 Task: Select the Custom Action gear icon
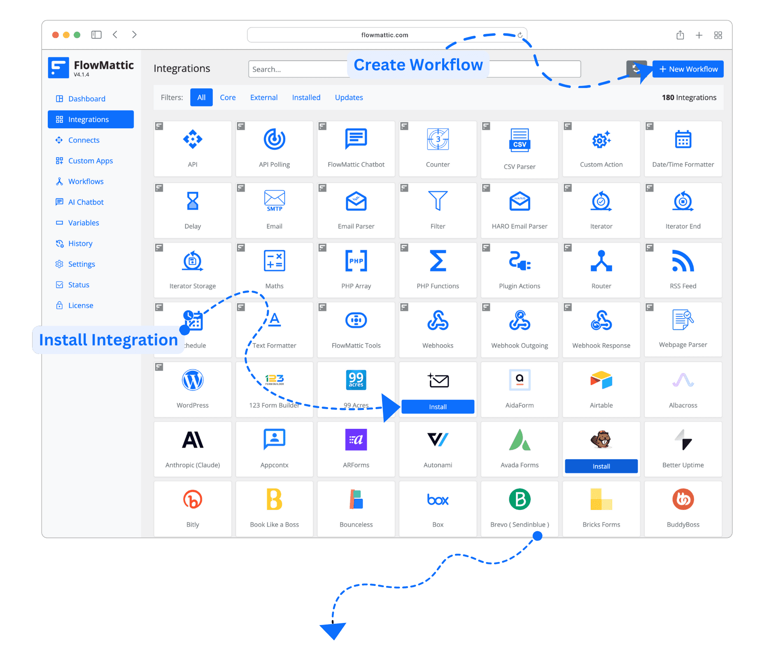[601, 140]
